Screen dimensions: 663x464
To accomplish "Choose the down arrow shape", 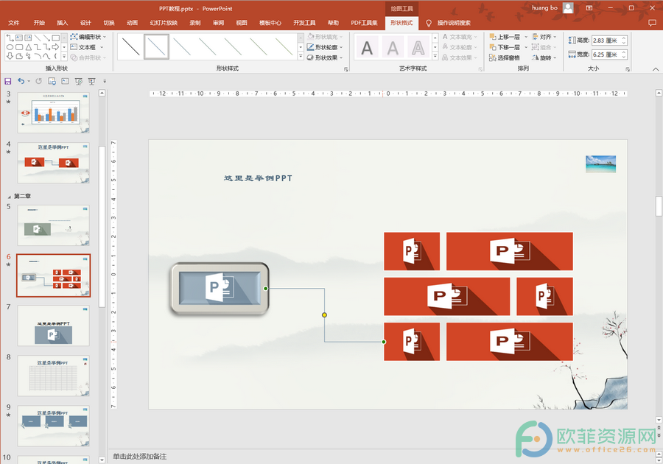I will 10,56.
